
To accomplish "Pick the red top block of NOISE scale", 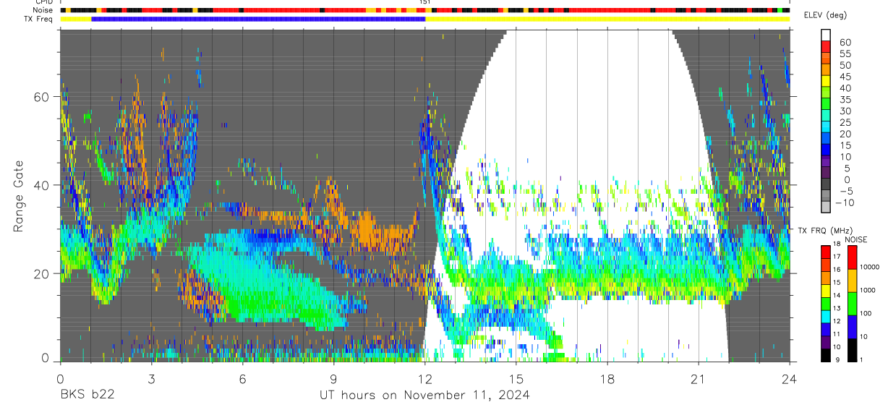I will pyautogui.click(x=851, y=257).
